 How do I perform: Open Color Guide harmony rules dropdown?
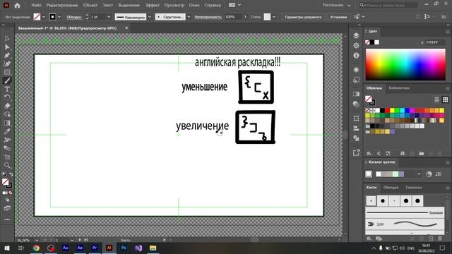pos(419,174)
